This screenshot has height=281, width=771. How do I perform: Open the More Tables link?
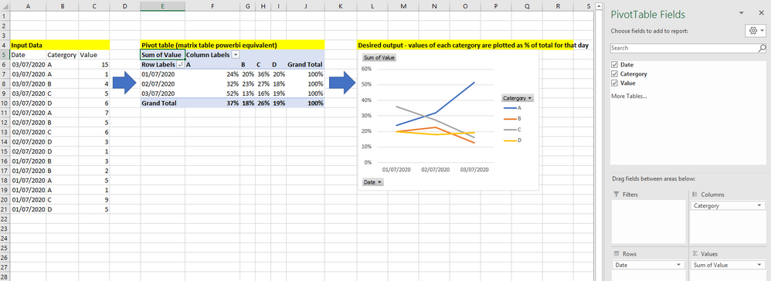coord(629,96)
